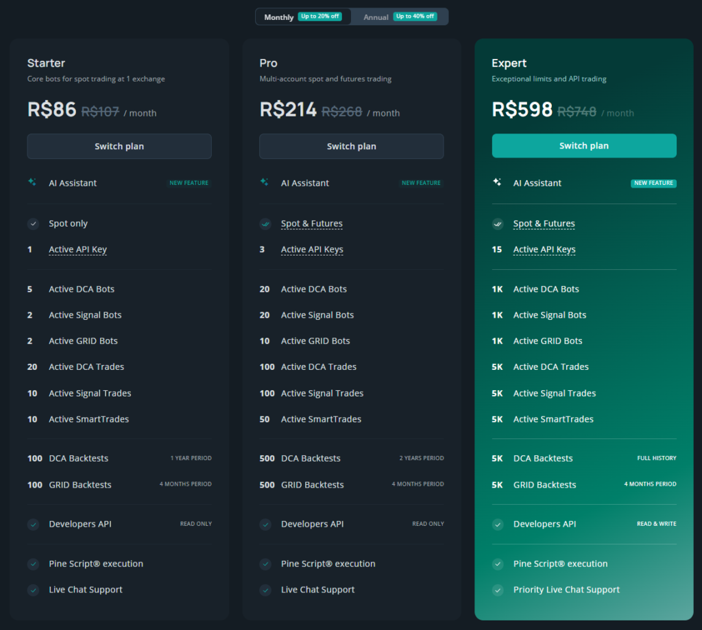Open Spot & Futures link in Pro plan
Screen dimensions: 702x630
(x=312, y=223)
